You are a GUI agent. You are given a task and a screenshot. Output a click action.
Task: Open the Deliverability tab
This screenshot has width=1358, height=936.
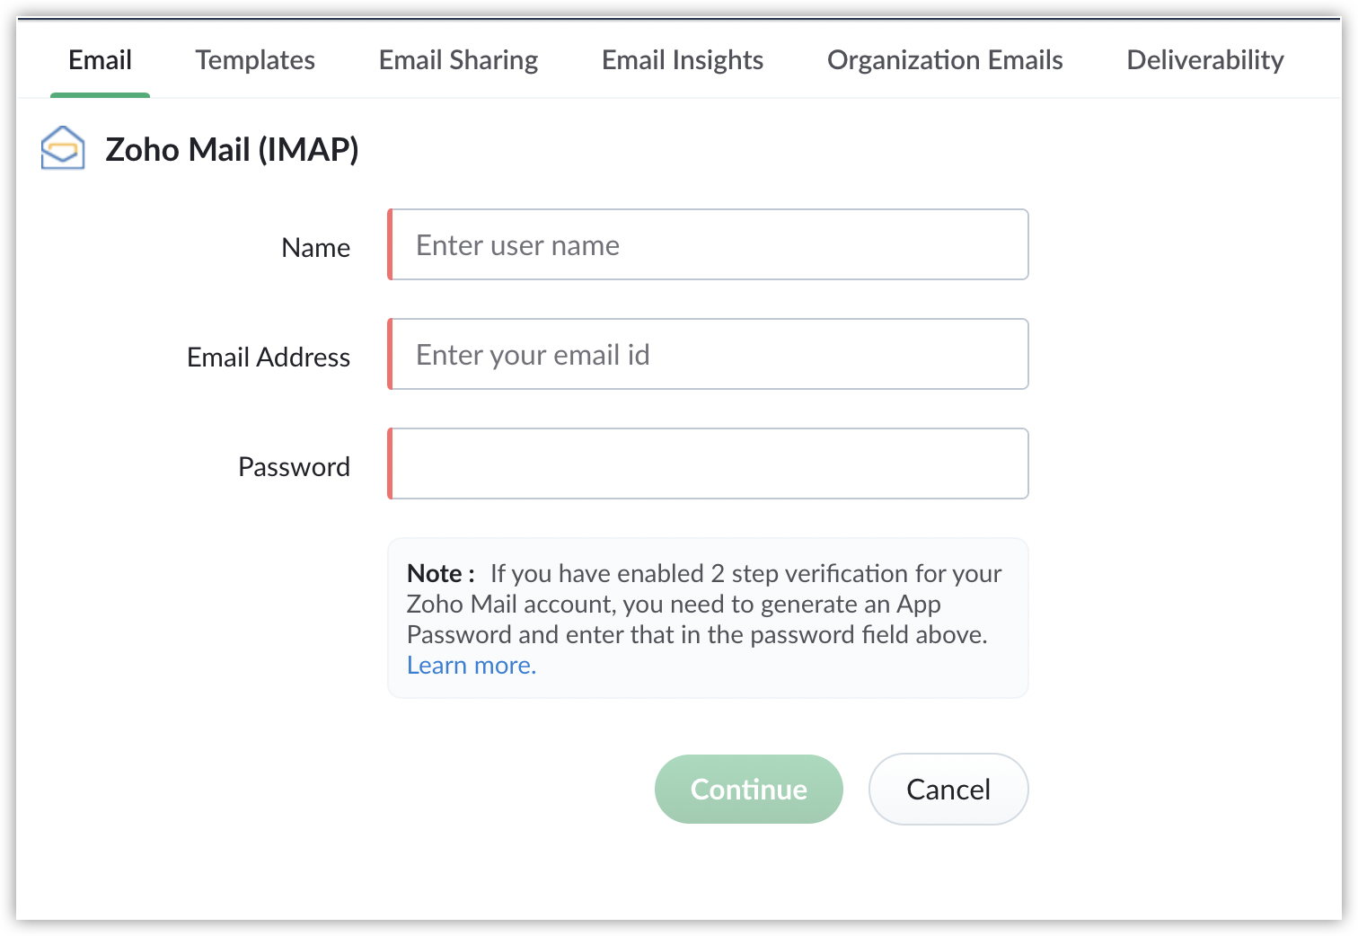coord(1205,60)
